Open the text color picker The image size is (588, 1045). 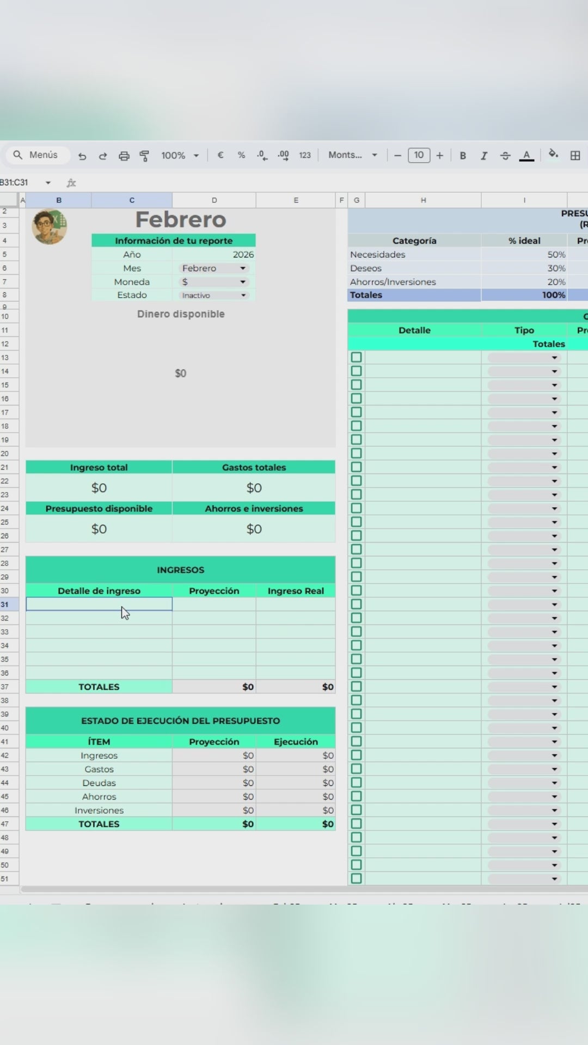[x=526, y=156]
